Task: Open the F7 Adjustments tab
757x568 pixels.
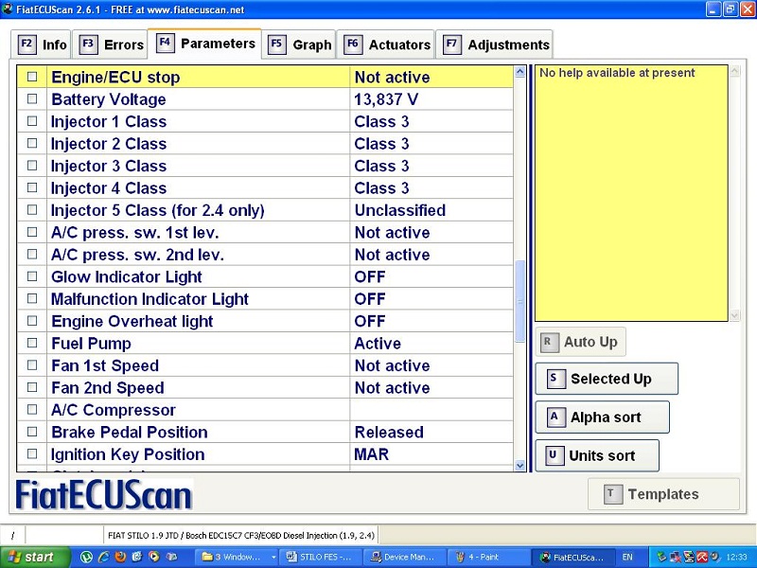Action: point(497,44)
